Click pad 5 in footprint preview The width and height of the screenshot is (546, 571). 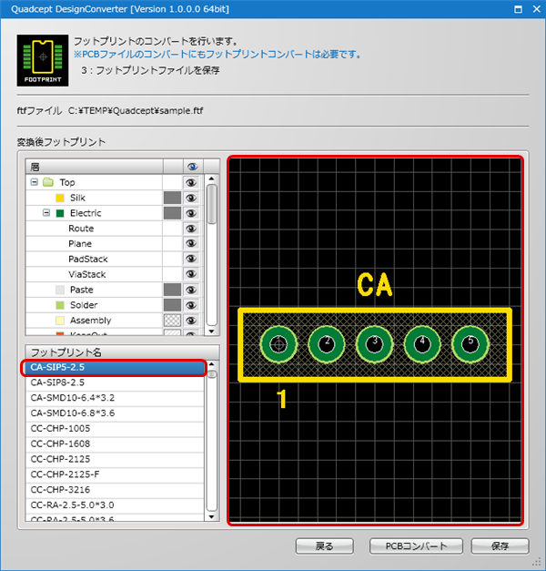pyautogui.click(x=470, y=344)
